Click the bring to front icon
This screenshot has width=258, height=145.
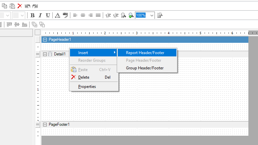pos(34,25)
